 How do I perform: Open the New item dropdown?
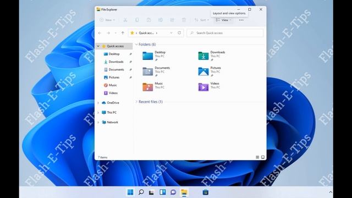pos(107,20)
